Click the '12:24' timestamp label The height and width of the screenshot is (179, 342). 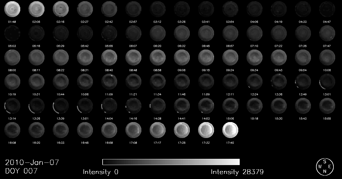[x=254, y=94]
